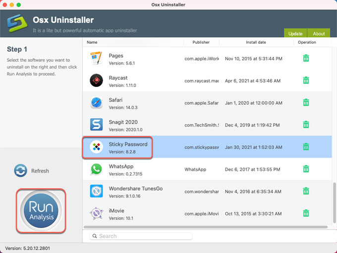Select the text 'Pages'
Image resolution: width=337 pixels, height=253 pixels.
point(116,56)
